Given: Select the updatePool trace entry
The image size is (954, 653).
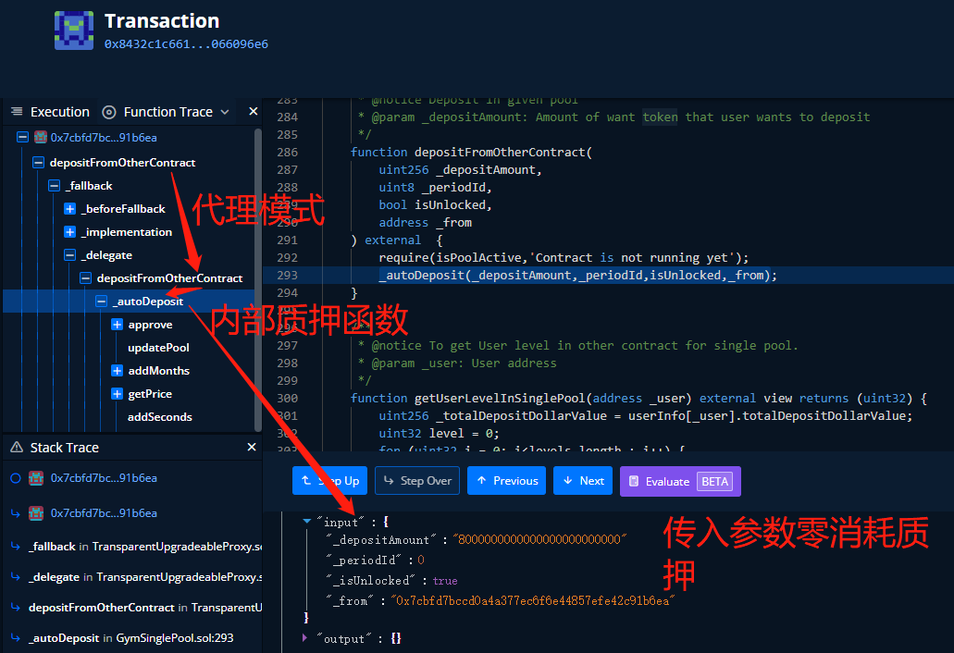Looking at the screenshot, I should 158,347.
